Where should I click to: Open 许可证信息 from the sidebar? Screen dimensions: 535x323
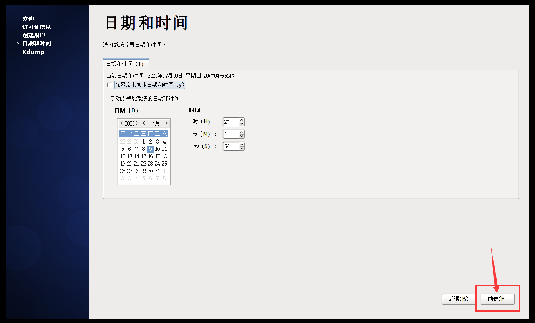(37, 27)
